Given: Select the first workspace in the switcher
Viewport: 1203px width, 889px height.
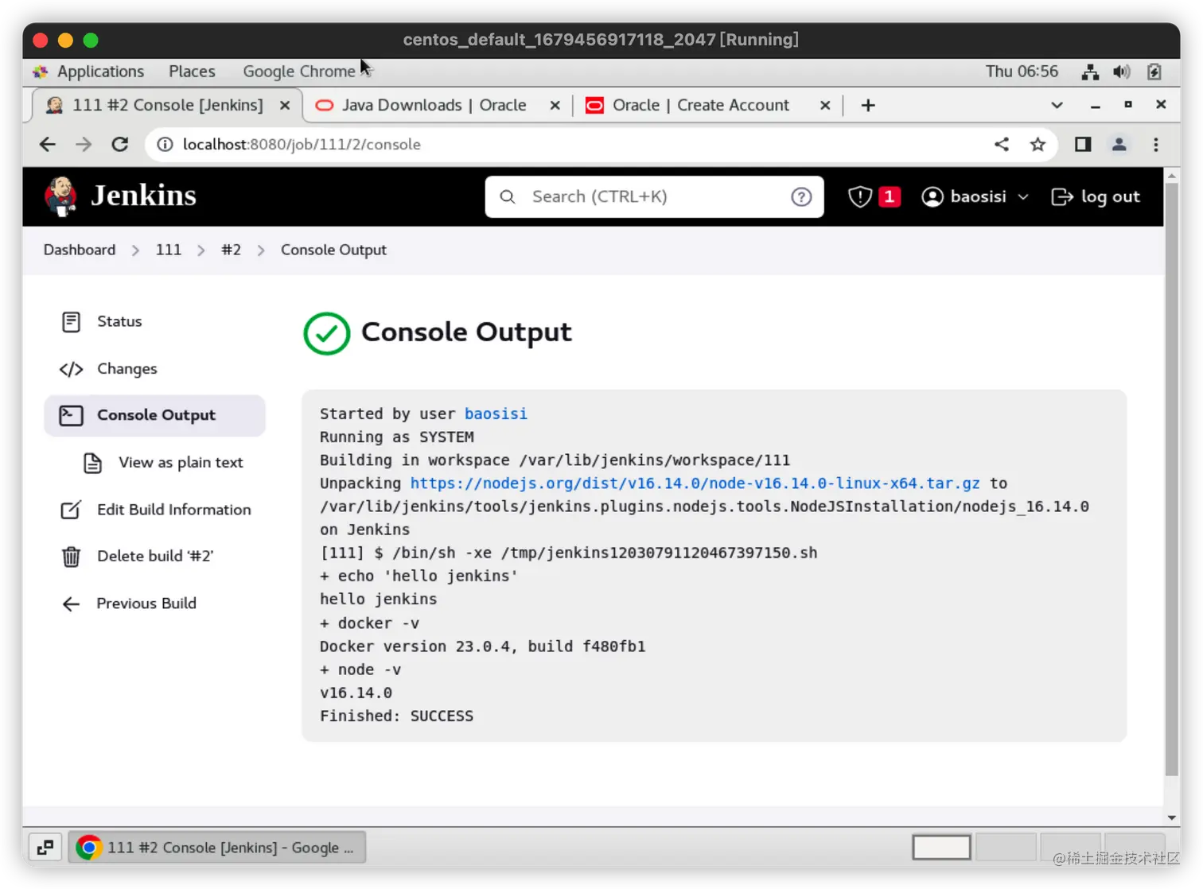Looking at the screenshot, I should coord(942,848).
